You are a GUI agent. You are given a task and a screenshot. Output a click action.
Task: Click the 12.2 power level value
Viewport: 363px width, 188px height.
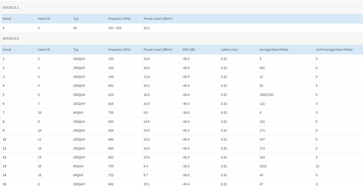tap(147, 28)
